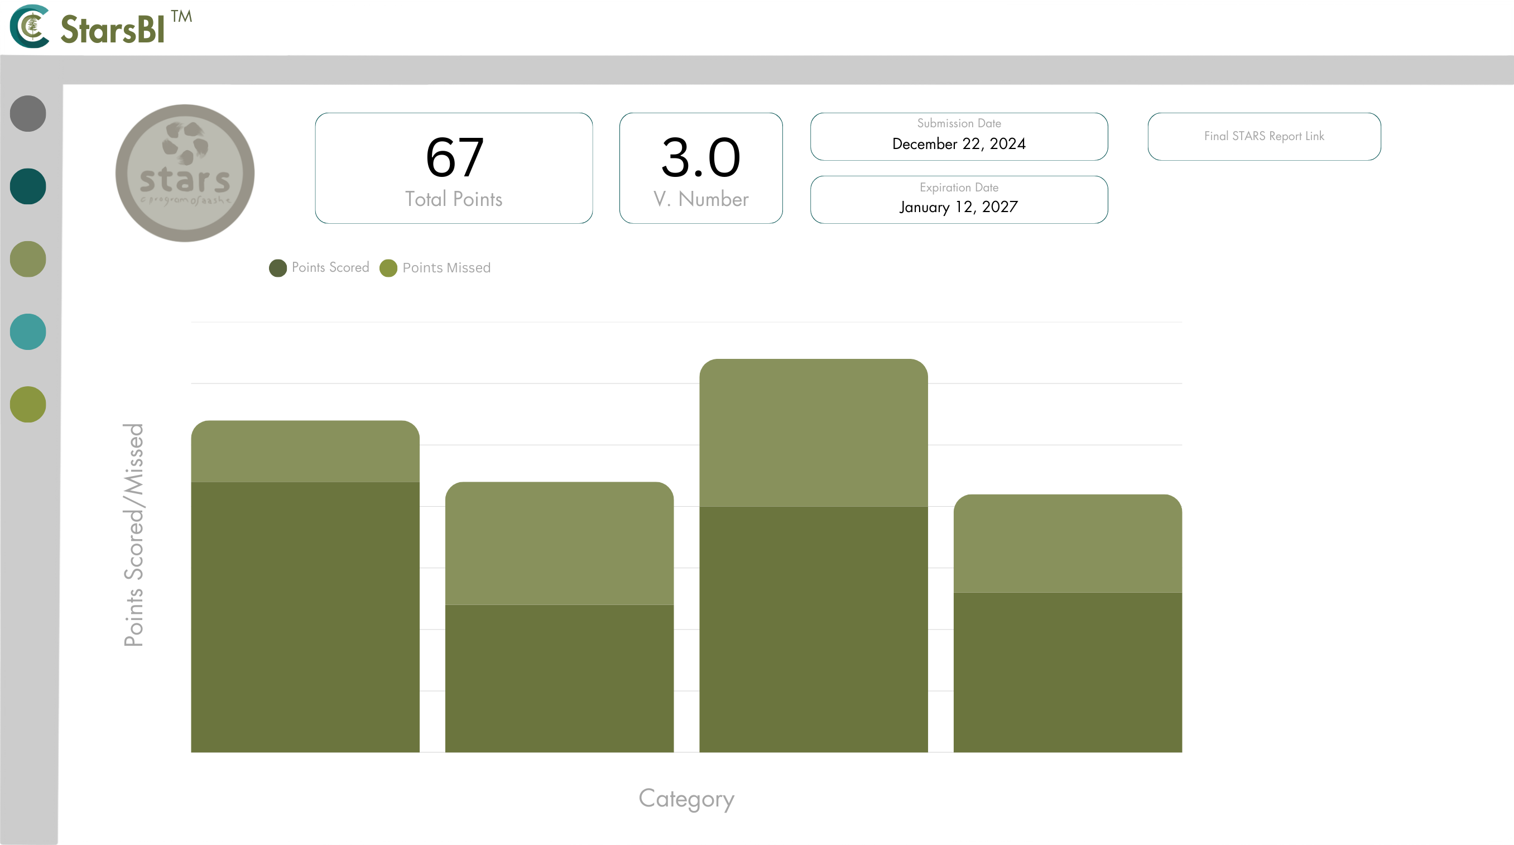
Task: Click the gray circle in sidebar
Action: click(x=27, y=113)
